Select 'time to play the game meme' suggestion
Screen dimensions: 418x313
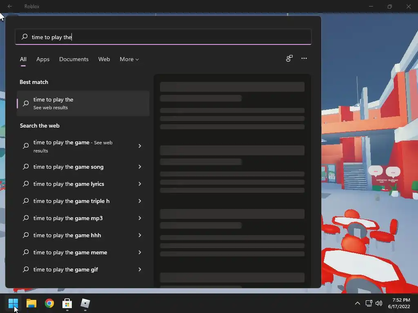[83, 252]
